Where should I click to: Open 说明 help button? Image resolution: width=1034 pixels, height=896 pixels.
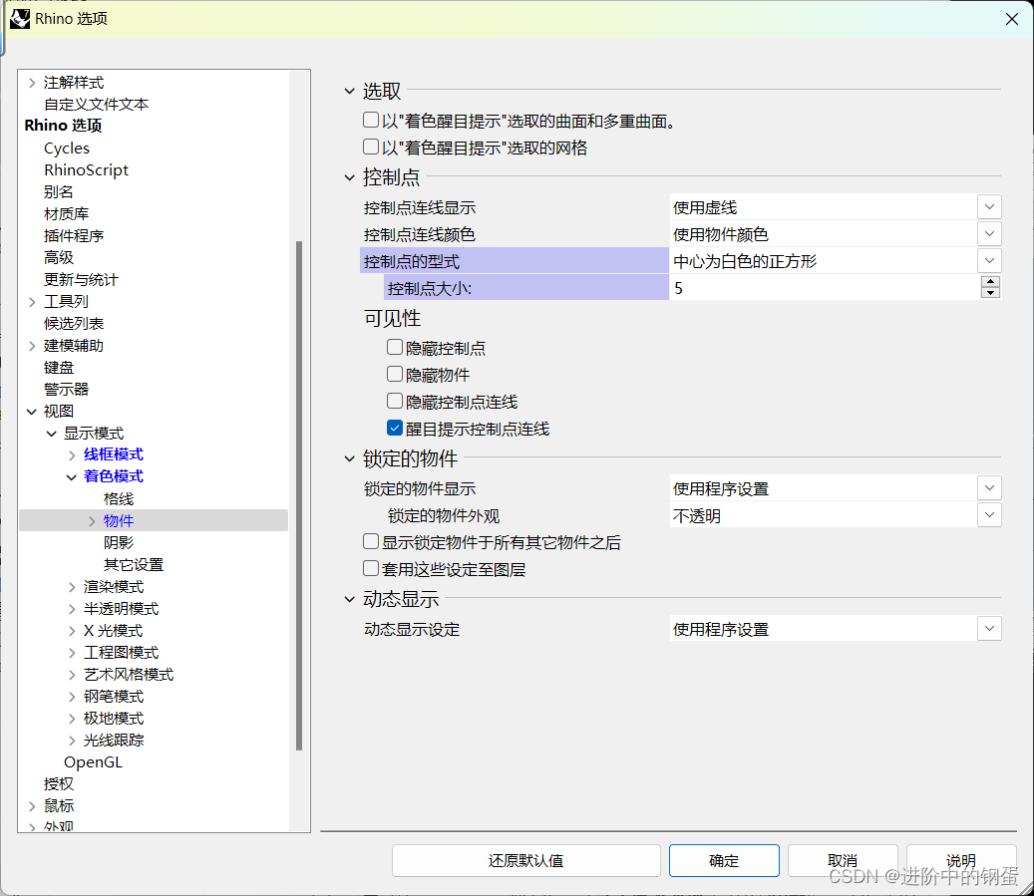click(961, 860)
